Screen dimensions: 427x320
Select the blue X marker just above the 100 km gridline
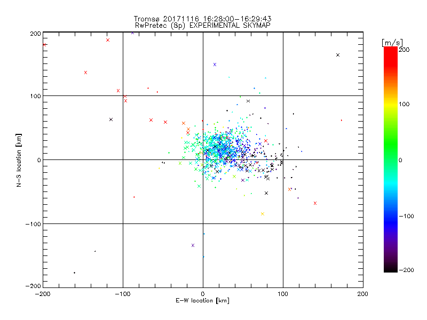[x=215, y=65]
